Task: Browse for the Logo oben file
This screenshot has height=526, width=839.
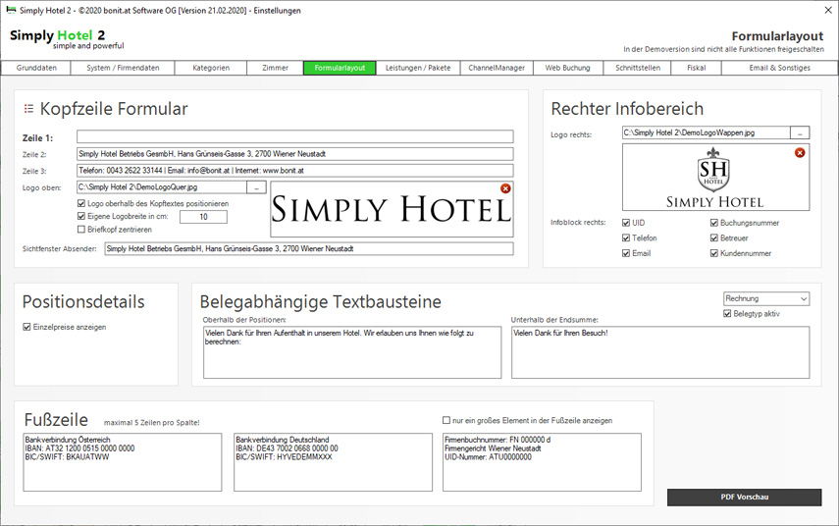Action: click(256, 186)
